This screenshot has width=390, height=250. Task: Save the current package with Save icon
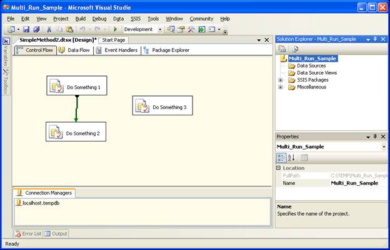(26, 29)
